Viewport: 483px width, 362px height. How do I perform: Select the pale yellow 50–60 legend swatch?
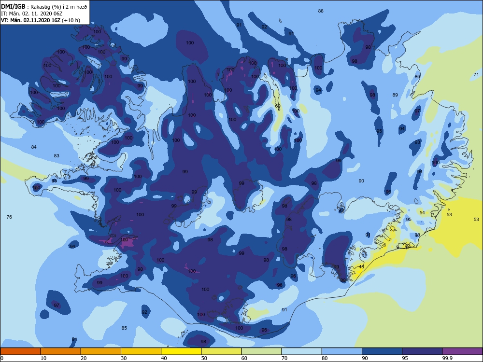coord(222,351)
